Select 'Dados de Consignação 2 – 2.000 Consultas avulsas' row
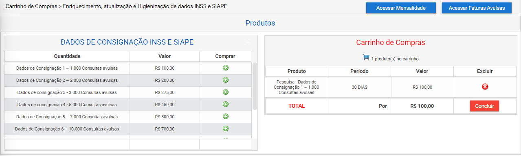Screen dimensions: 521x156 [x=128, y=80]
